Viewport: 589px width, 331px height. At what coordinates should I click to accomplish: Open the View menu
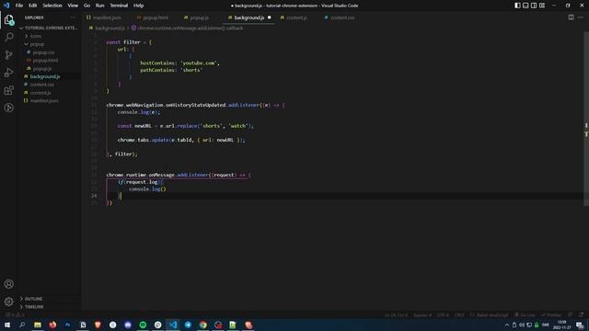73,6
